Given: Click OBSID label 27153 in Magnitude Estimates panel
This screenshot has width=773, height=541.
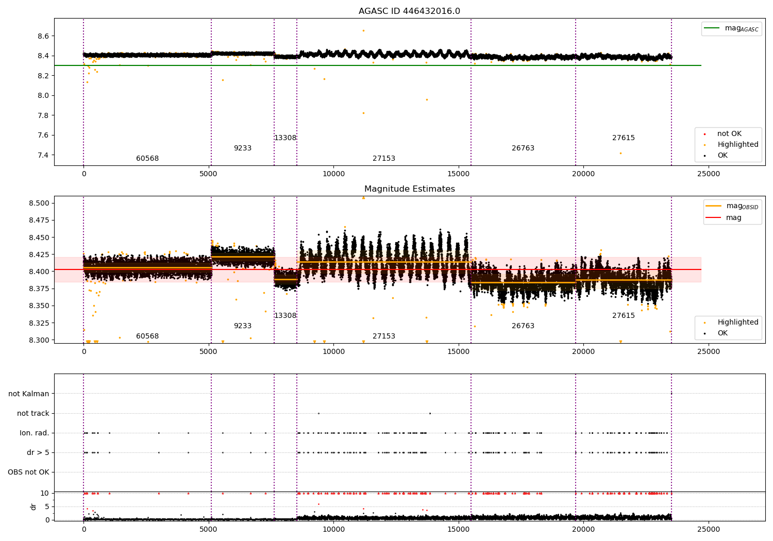Looking at the screenshot, I should point(384,336).
